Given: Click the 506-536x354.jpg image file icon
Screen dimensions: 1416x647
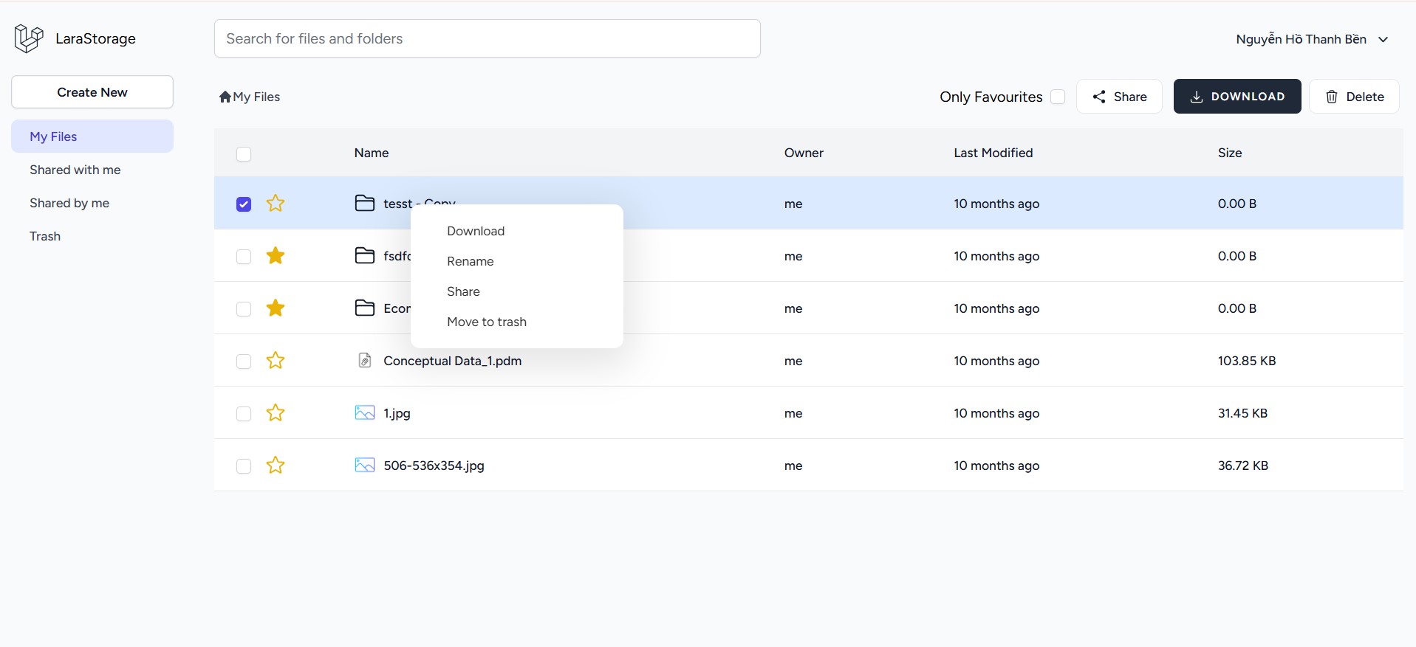Looking at the screenshot, I should point(364,466).
